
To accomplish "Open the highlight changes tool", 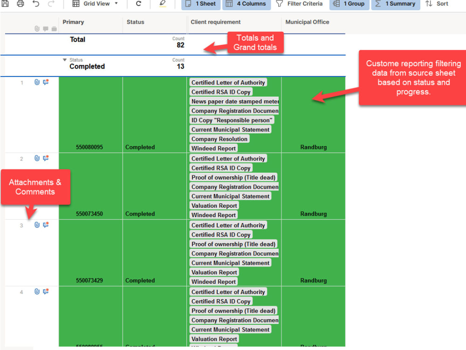I will [x=163, y=4].
